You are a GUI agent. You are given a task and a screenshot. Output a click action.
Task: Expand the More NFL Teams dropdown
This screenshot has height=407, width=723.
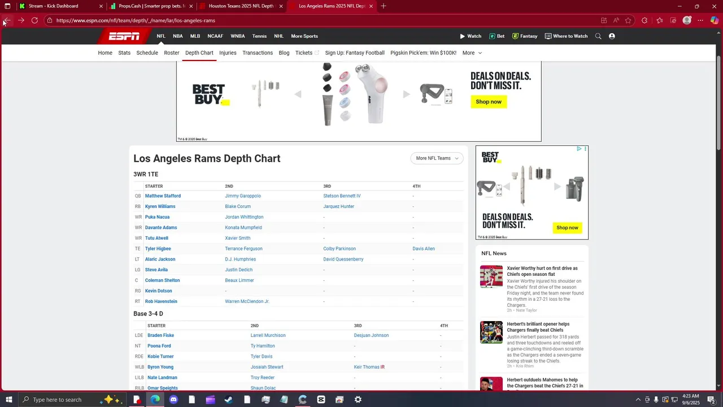[437, 158]
